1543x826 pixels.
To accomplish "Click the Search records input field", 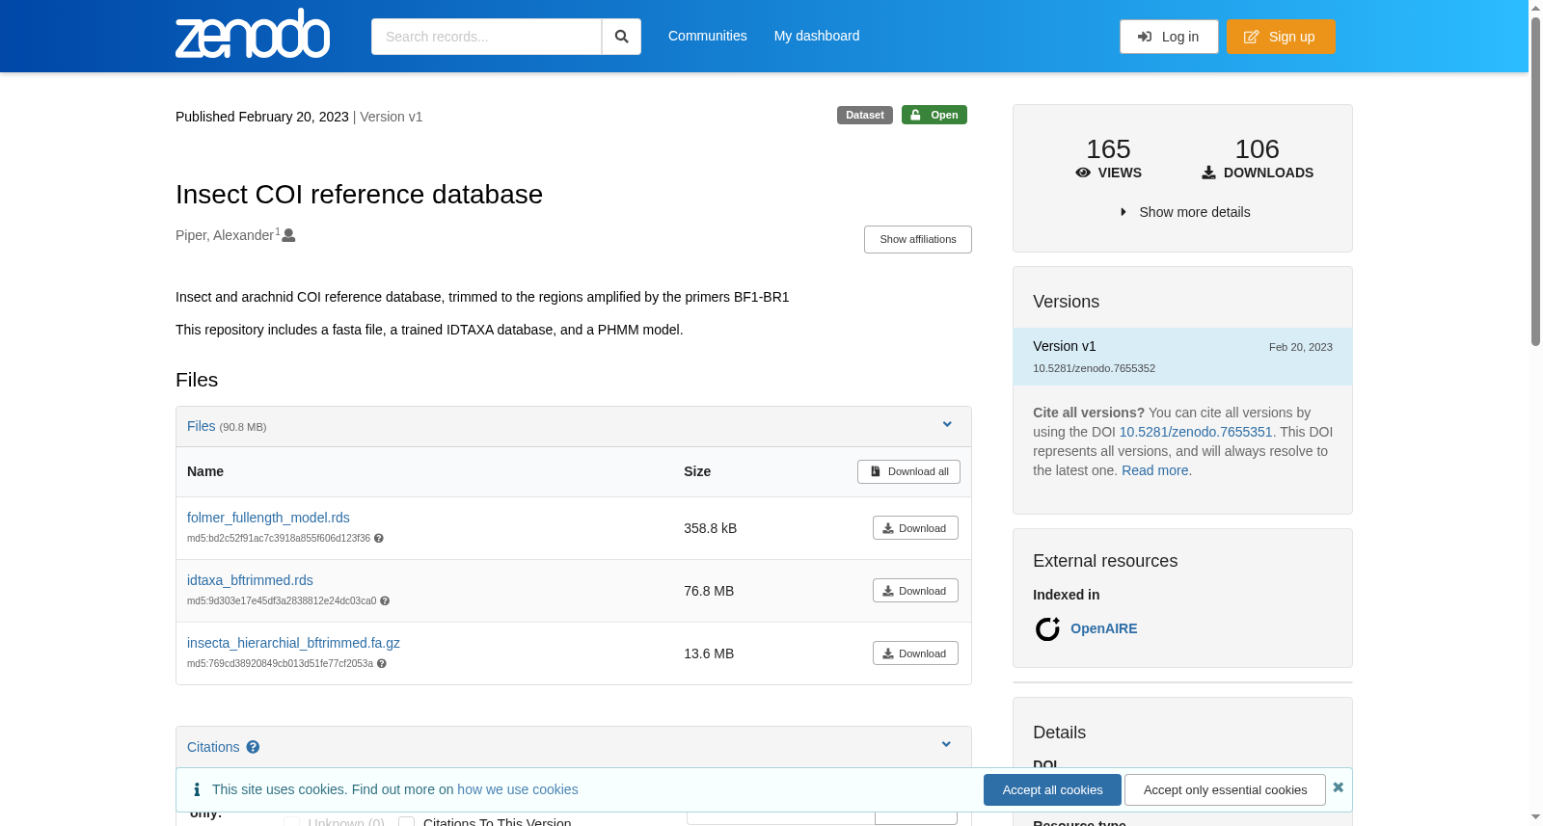I will (486, 37).
